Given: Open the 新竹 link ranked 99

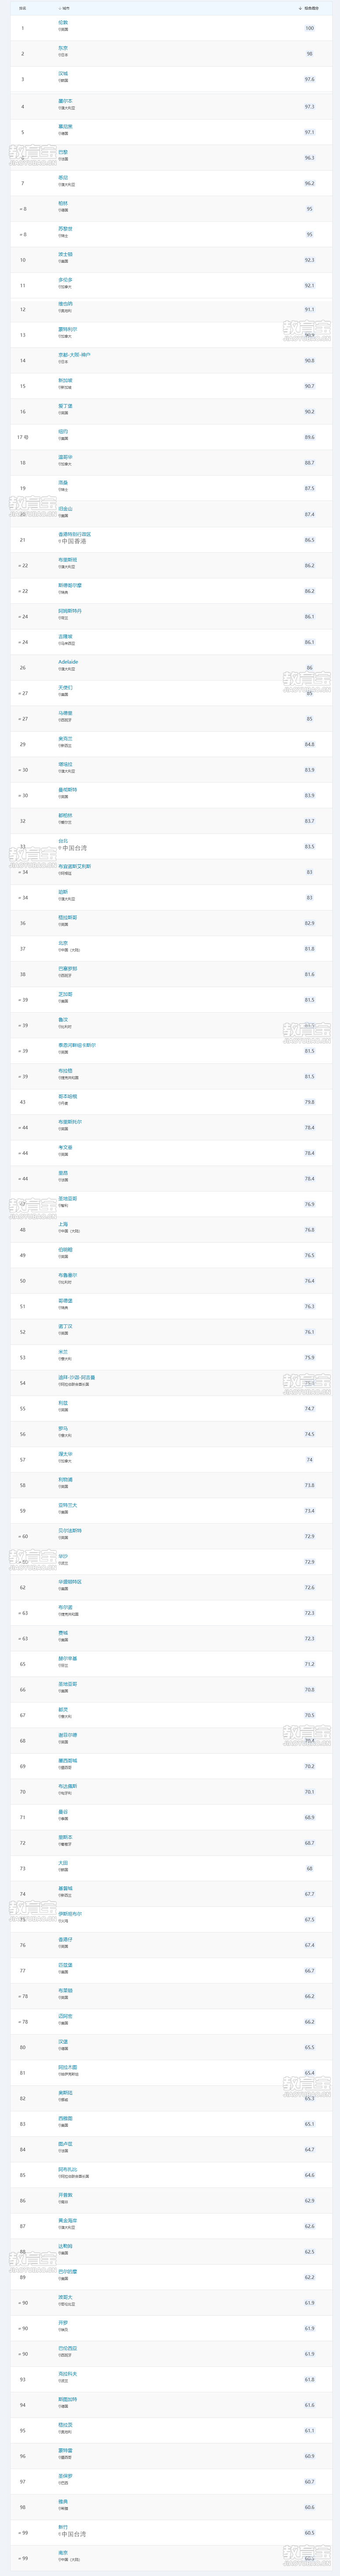Looking at the screenshot, I should tap(63, 2526).
